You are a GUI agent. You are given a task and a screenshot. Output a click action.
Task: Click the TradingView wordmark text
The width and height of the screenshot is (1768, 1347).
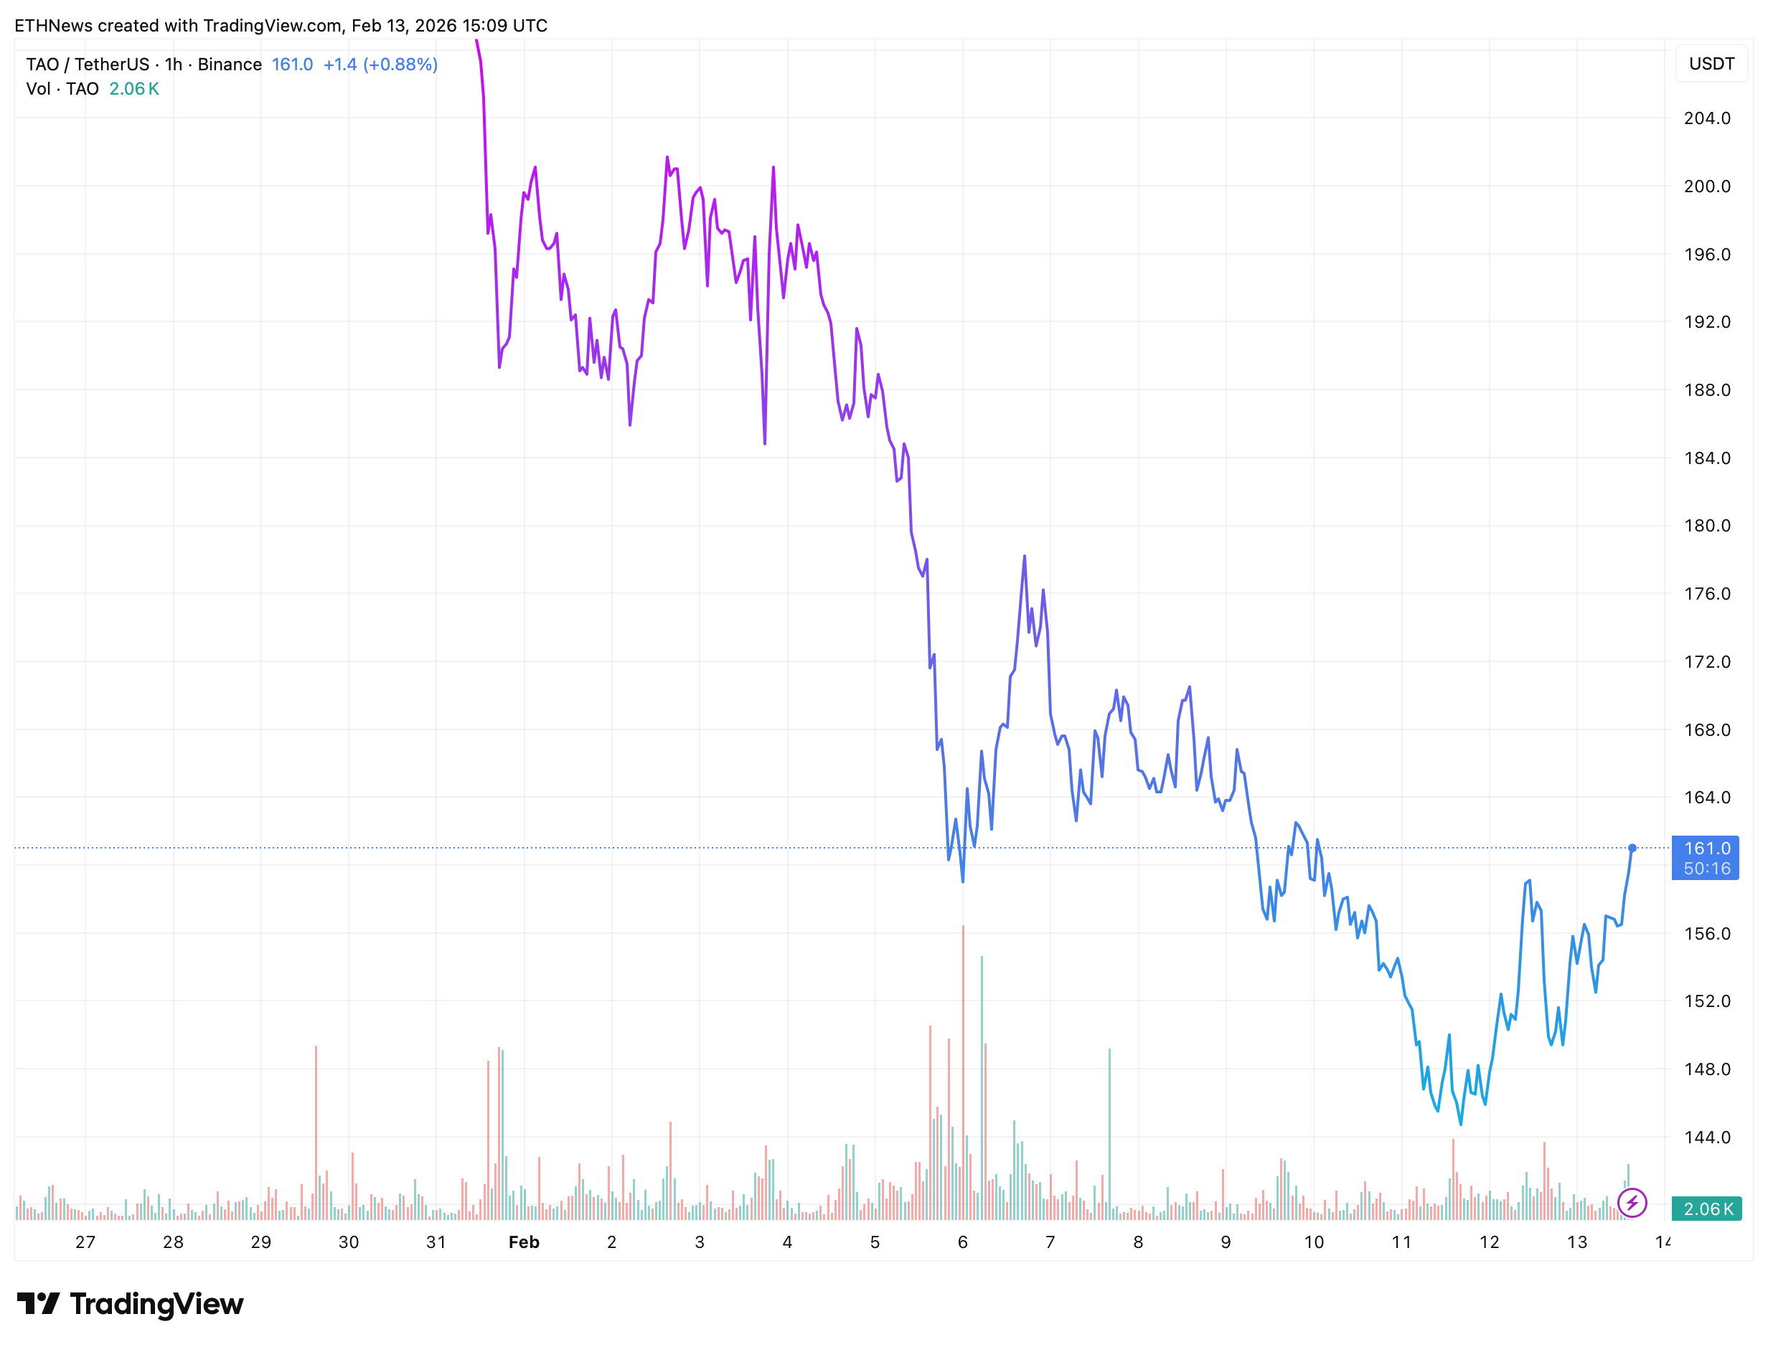[x=156, y=1304]
